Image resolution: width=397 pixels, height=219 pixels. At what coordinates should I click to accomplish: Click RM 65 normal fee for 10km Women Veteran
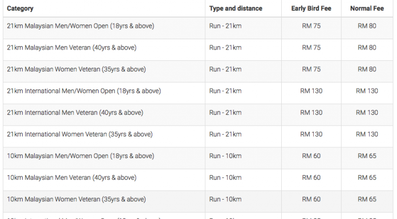[367, 200]
